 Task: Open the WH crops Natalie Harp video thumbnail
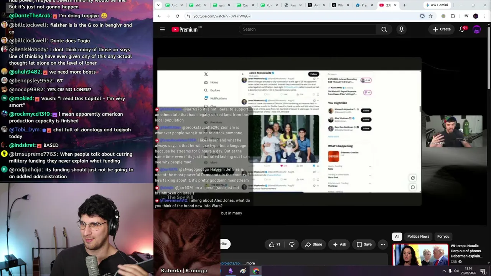tap(420, 255)
